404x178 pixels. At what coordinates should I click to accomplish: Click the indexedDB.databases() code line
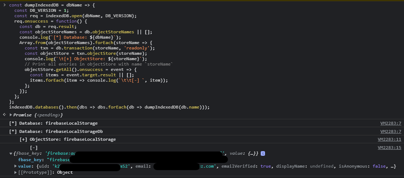(109, 107)
